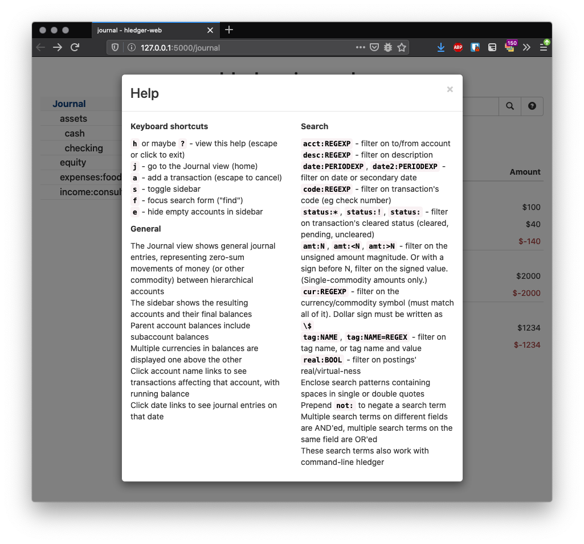The image size is (584, 544).
Task: Toggle tracking protection via the shield icon
Action: [115, 48]
